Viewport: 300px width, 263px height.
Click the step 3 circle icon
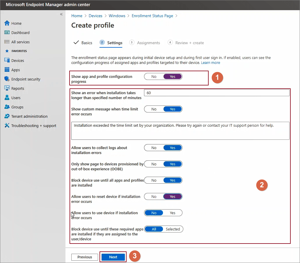click(132, 42)
